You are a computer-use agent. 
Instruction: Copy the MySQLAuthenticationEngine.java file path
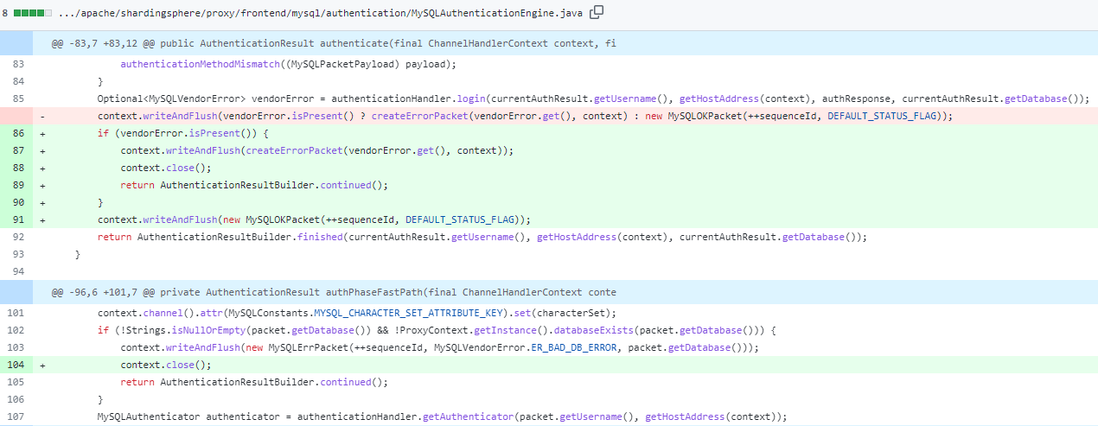point(597,13)
